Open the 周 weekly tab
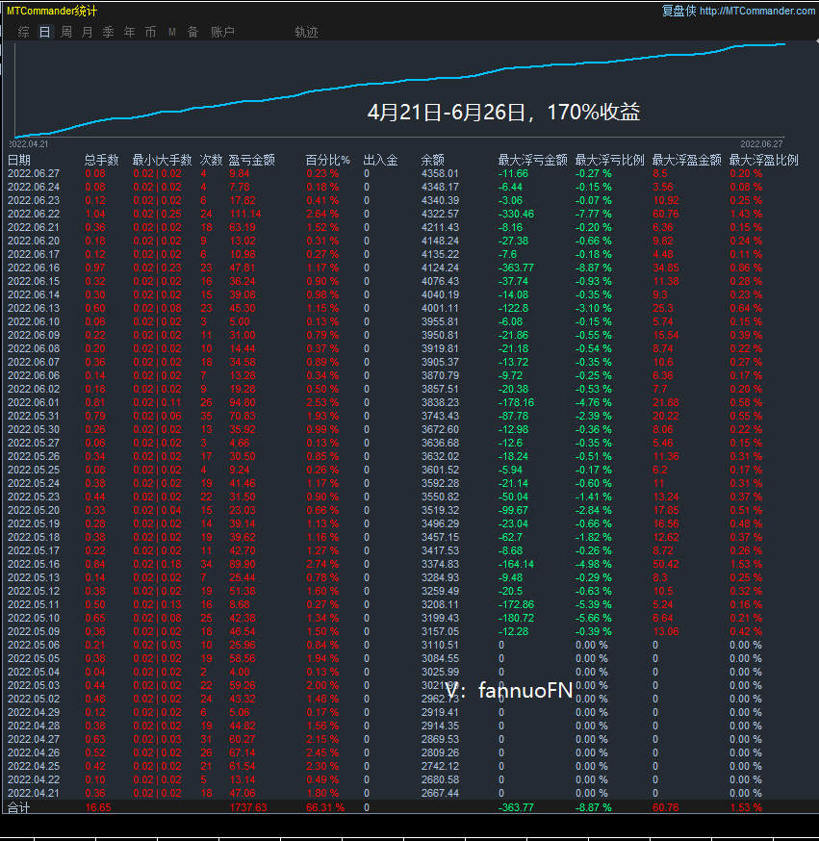The height and width of the screenshot is (841, 819). tap(66, 32)
